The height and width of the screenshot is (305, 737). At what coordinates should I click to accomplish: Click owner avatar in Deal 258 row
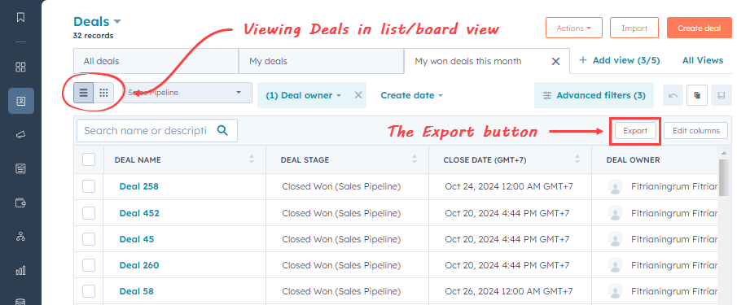616,187
